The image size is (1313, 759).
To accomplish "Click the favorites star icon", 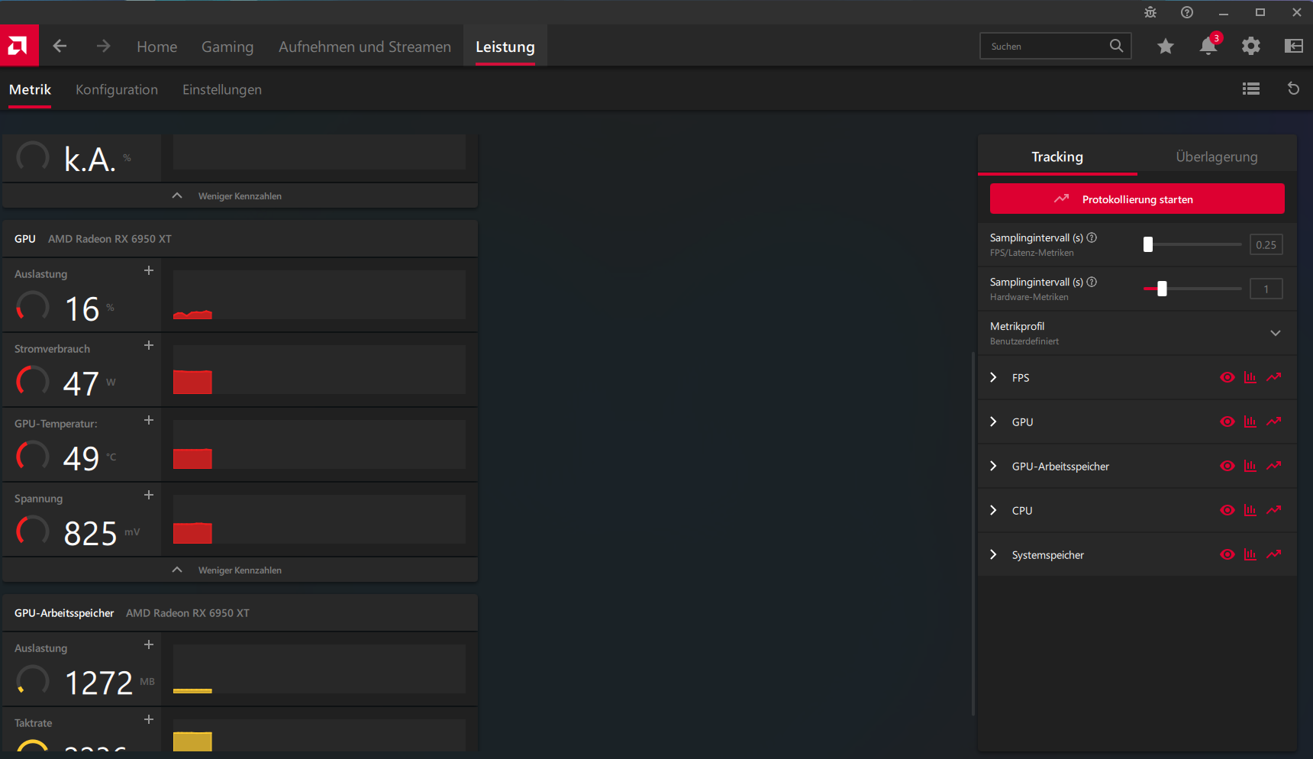I will (1165, 46).
